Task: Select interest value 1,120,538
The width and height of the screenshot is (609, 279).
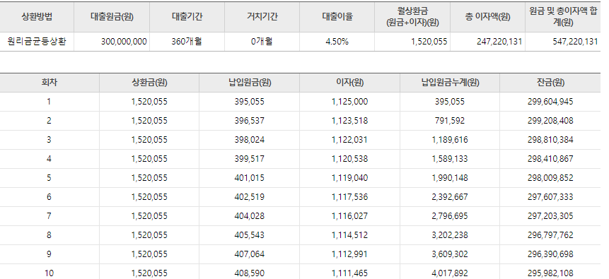Action: point(349,159)
